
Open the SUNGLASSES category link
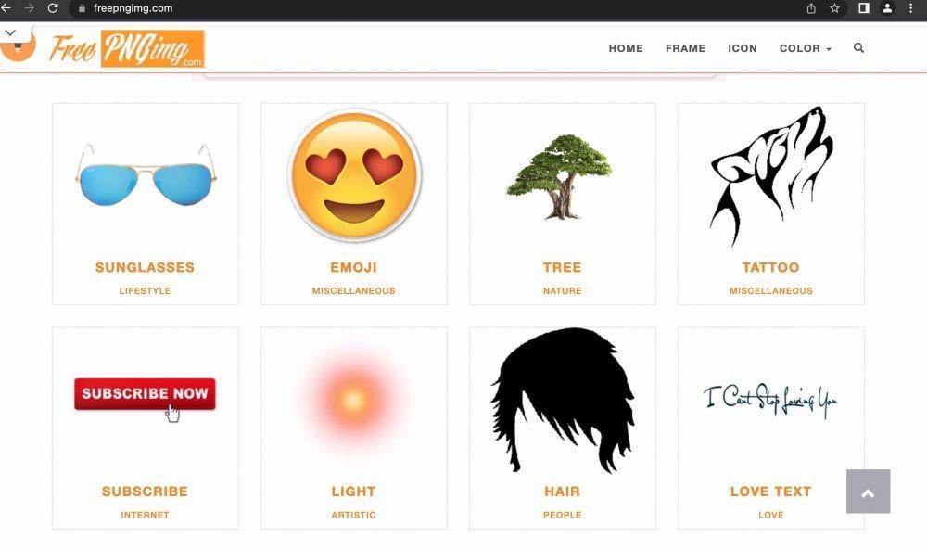click(x=145, y=267)
